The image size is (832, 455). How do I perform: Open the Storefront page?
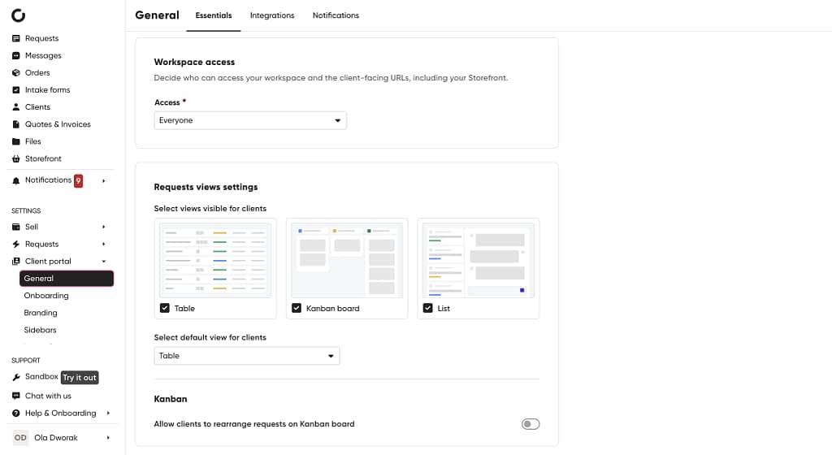tap(43, 158)
